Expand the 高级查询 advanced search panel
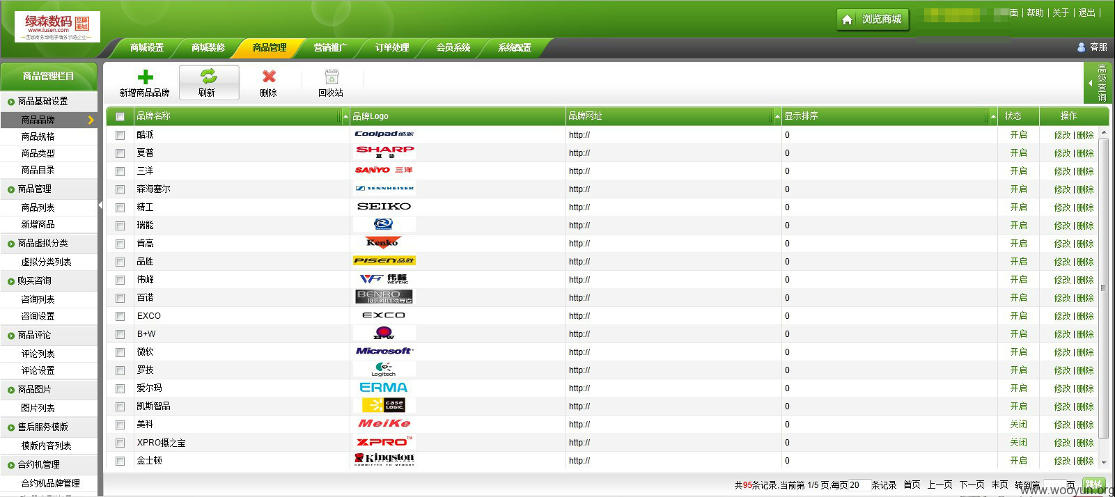Screen dimensions: 1115x497 click(1097, 83)
